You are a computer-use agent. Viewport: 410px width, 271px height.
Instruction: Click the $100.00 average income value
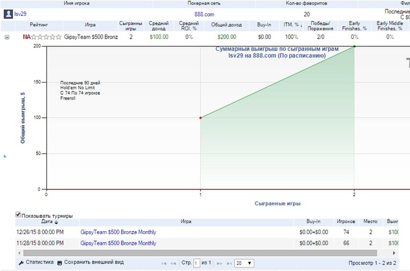tap(159, 37)
